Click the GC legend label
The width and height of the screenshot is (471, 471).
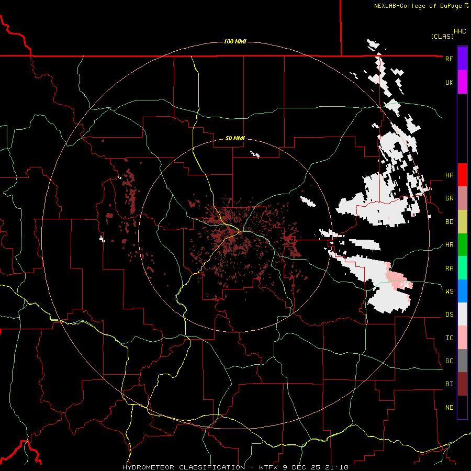click(449, 361)
